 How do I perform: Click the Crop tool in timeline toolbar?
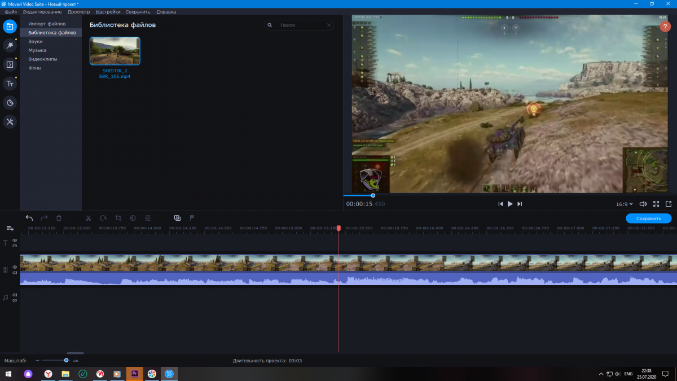pyautogui.click(x=118, y=218)
